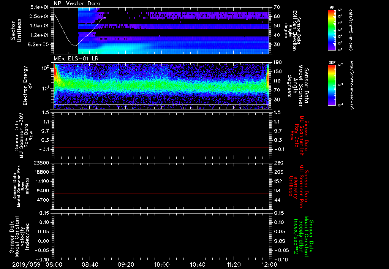The image size is (389, 269).
Task: Click the '1.2e+01' sector axis value
Action: 40,35
